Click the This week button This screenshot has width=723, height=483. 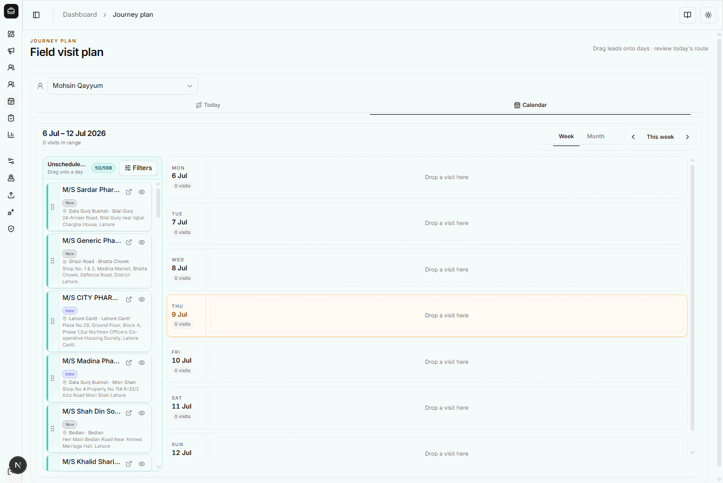tap(660, 137)
